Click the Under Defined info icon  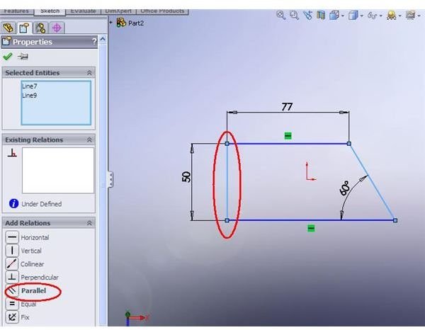point(13,203)
